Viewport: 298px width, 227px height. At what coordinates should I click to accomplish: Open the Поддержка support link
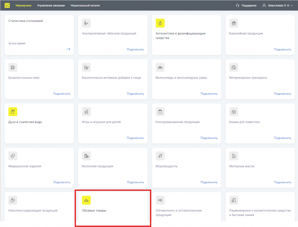tap(249, 5)
